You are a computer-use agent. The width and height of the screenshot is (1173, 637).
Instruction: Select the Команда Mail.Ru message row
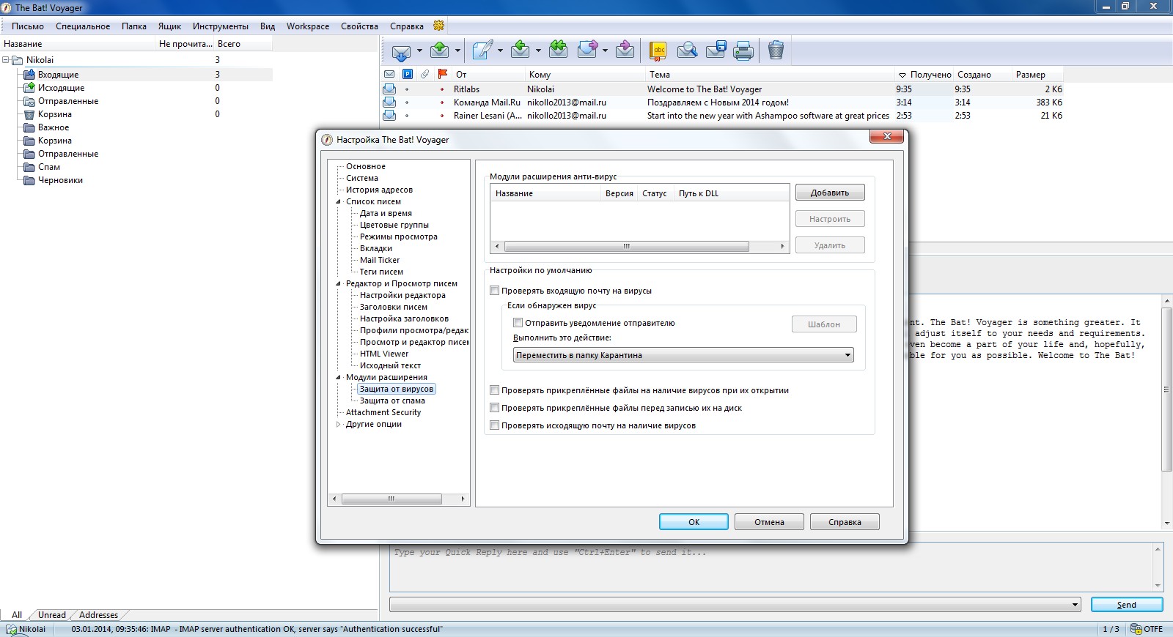[722, 103]
